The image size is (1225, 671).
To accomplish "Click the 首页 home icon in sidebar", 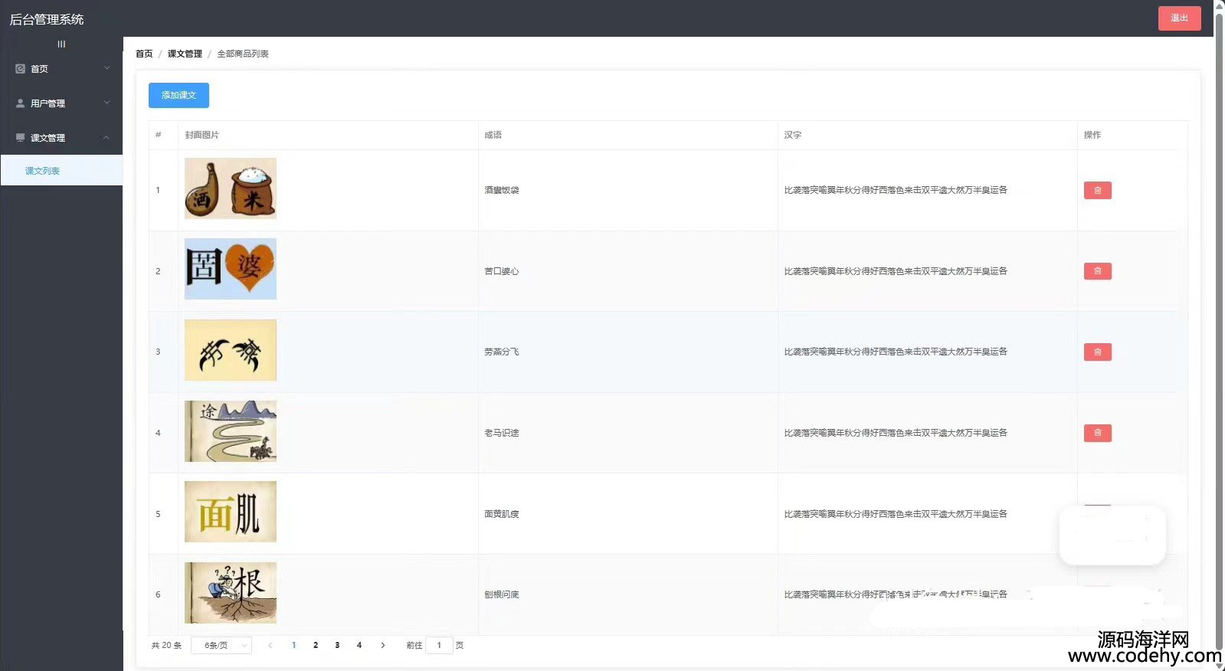I will tap(21, 69).
